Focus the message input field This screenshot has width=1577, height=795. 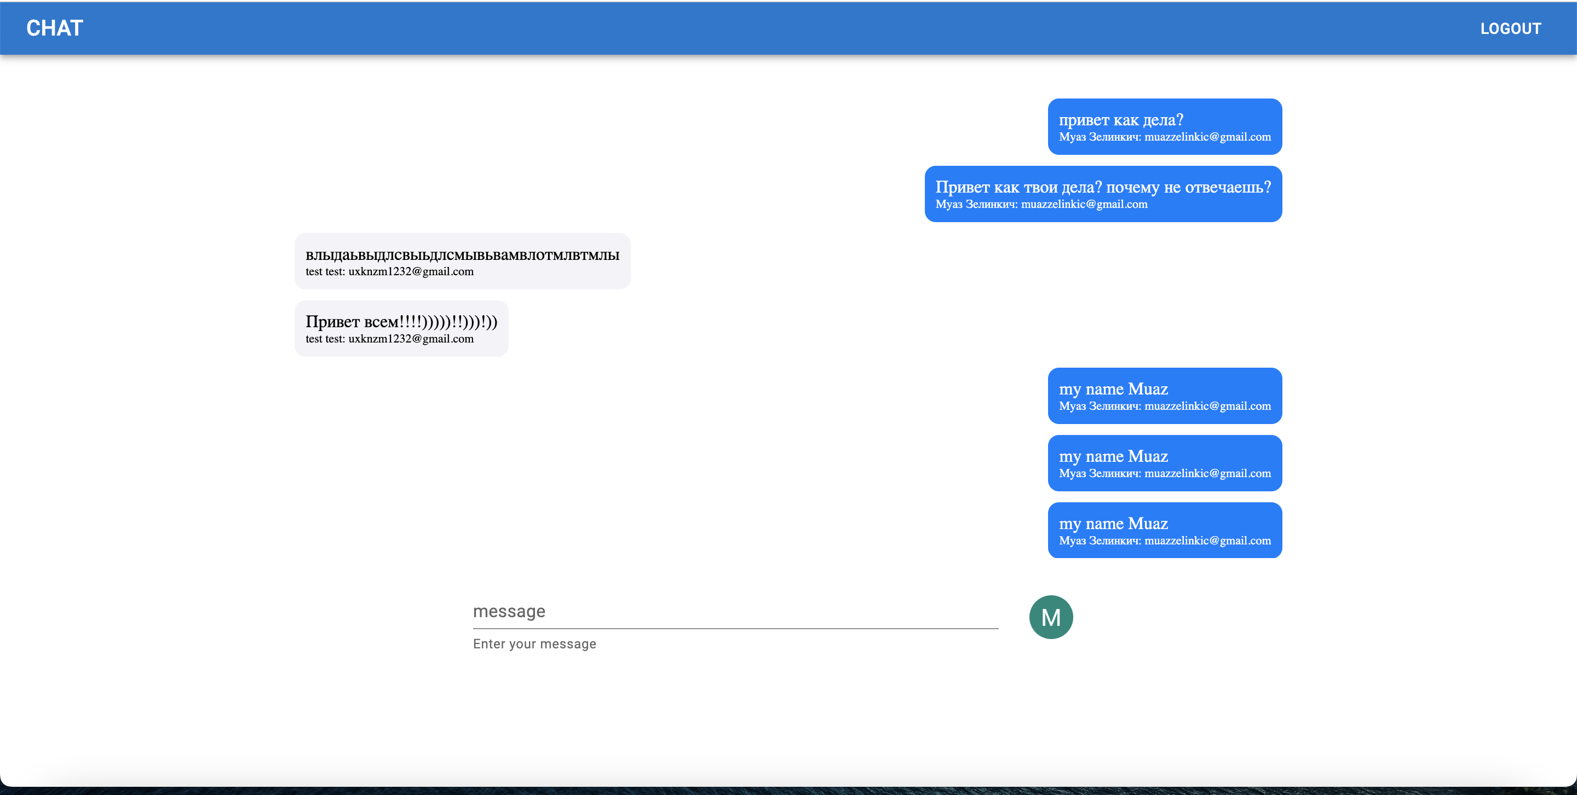pos(735,611)
